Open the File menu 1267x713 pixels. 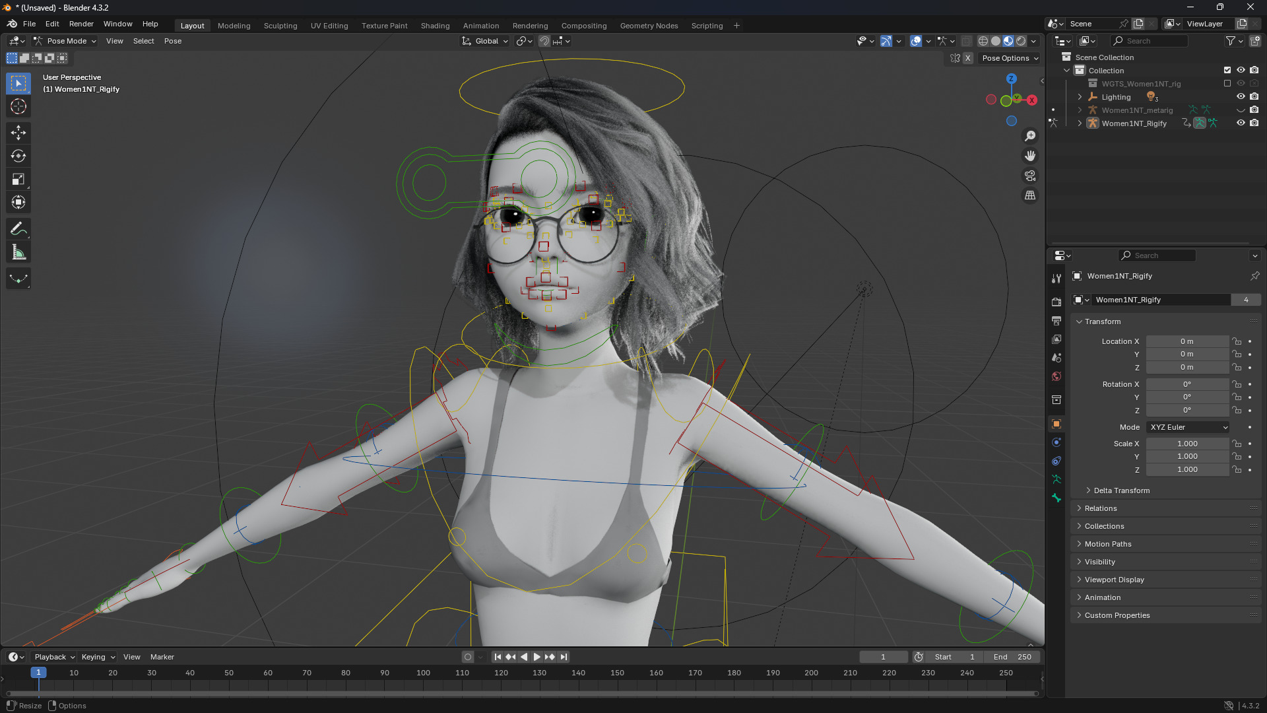[x=29, y=24]
